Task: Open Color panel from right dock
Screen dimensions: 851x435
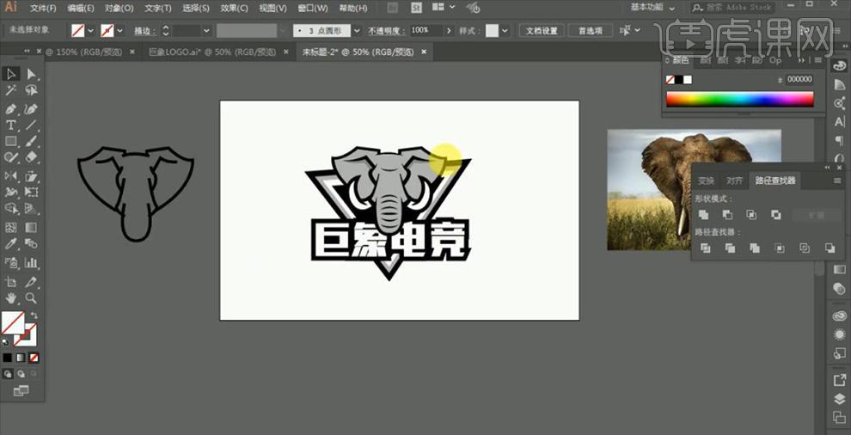Action: coord(839,65)
